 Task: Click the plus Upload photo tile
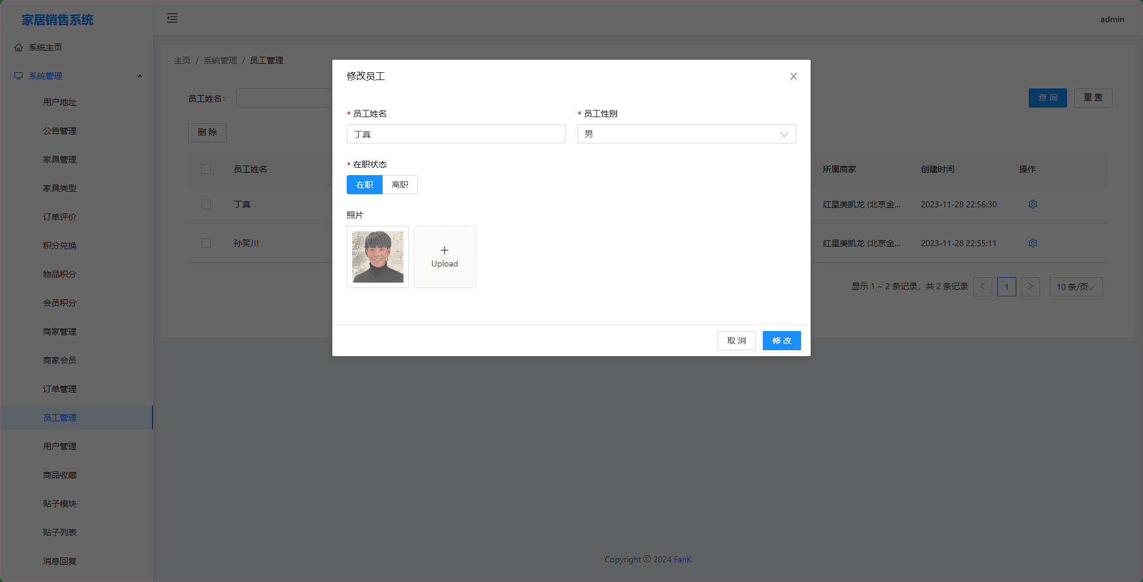pyautogui.click(x=445, y=257)
